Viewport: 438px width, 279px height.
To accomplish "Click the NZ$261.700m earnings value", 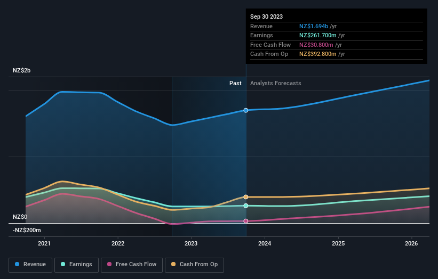I will coord(318,35).
